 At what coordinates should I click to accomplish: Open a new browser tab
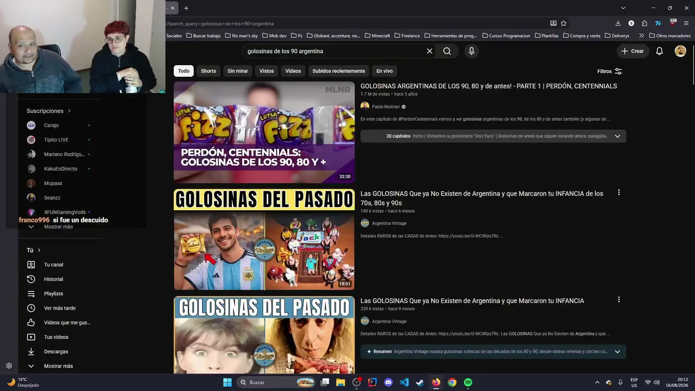click(186, 8)
